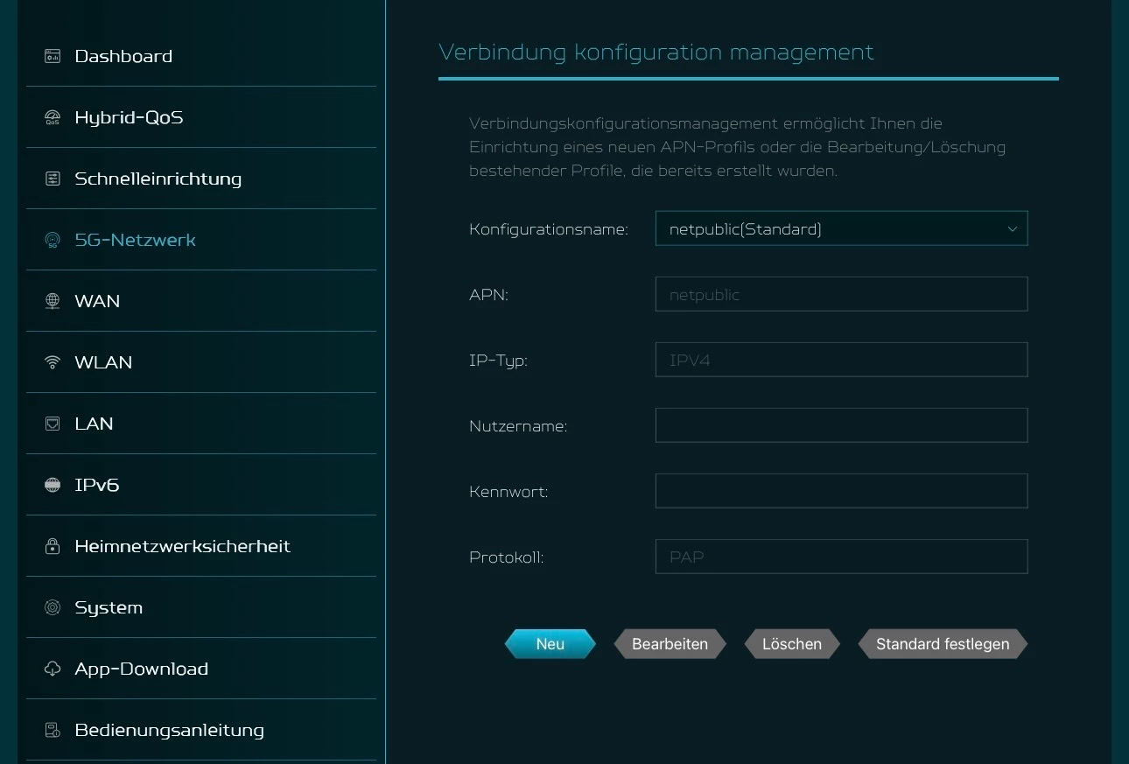
Task: Open Schnelleinrichtung in the sidebar
Action: coord(201,179)
